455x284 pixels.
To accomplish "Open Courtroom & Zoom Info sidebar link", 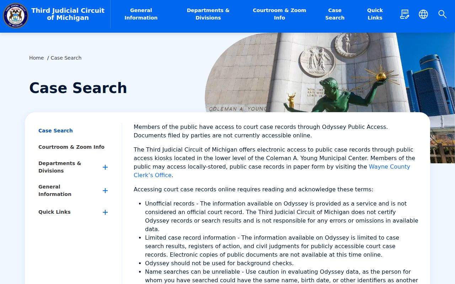I will (71, 147).
